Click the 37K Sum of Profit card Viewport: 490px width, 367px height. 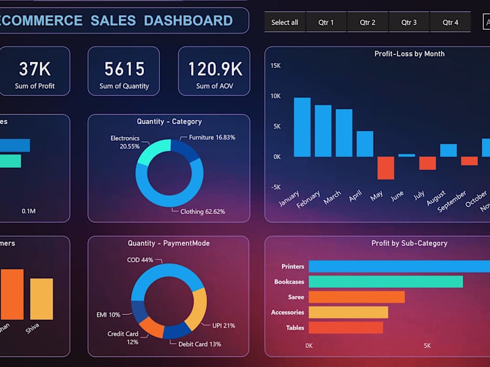click(x=34, y=71)
